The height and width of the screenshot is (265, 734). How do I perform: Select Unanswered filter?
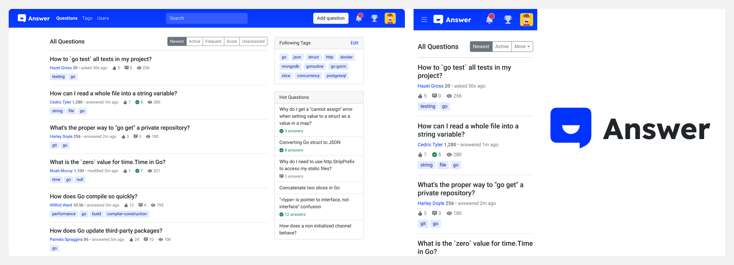253,42
